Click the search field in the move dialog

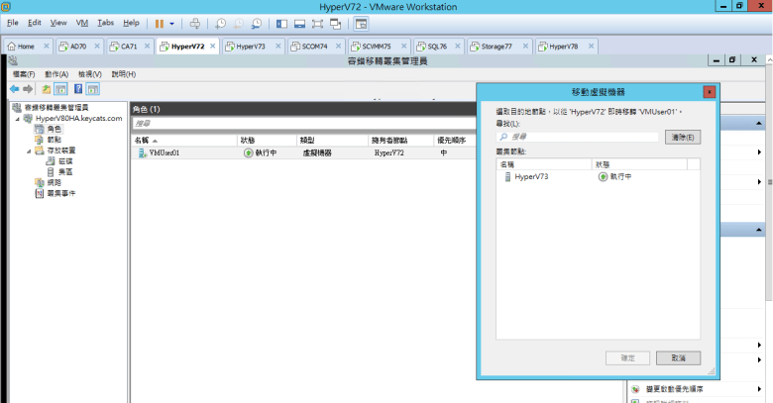tap(578, 137)
